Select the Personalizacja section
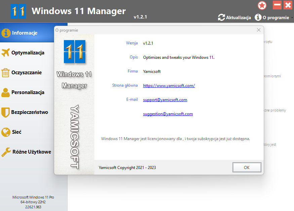The image size is (294, 211). [x=28, y=92]
